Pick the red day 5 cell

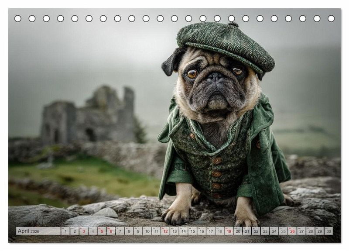tap(102, 231)
